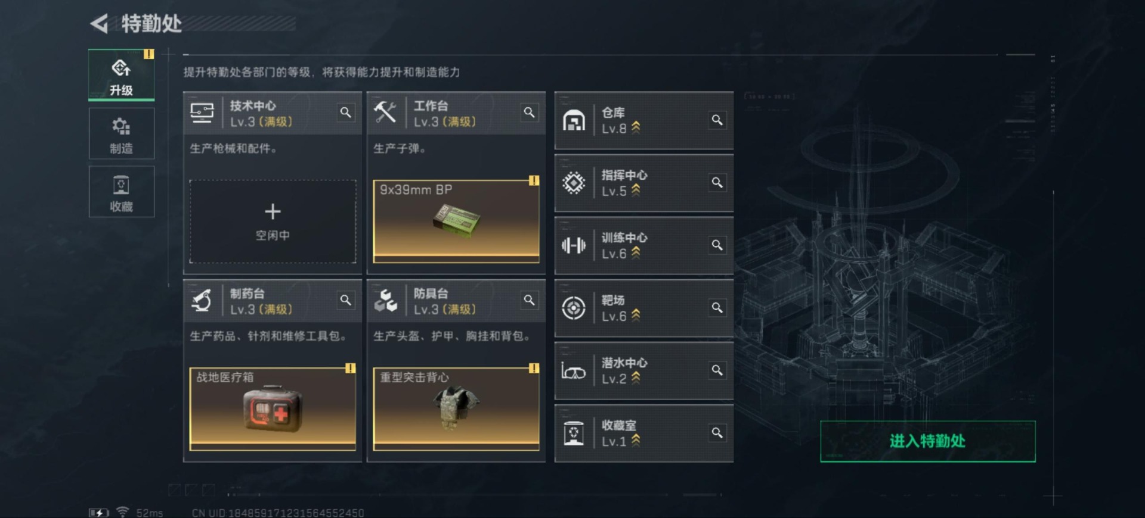
Task: View 仓库 details via magnifier icon
Action: 717,120
